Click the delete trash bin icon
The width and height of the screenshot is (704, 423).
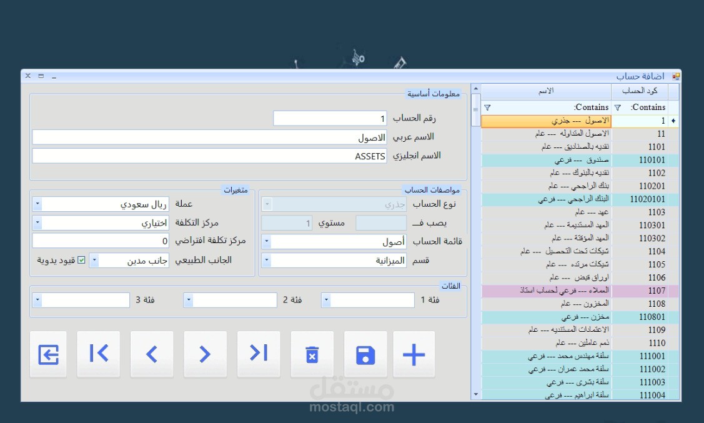(312, 354)
